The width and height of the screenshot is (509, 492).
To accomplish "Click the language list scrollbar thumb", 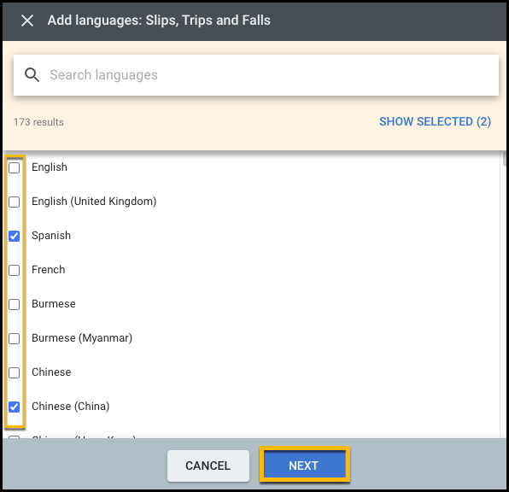I will pyautogui.click(x=505, y=159).
